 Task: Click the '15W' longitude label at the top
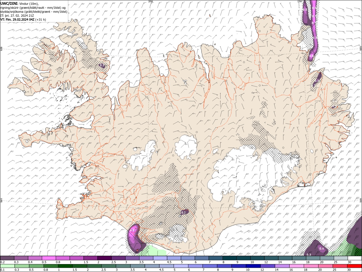299,1
